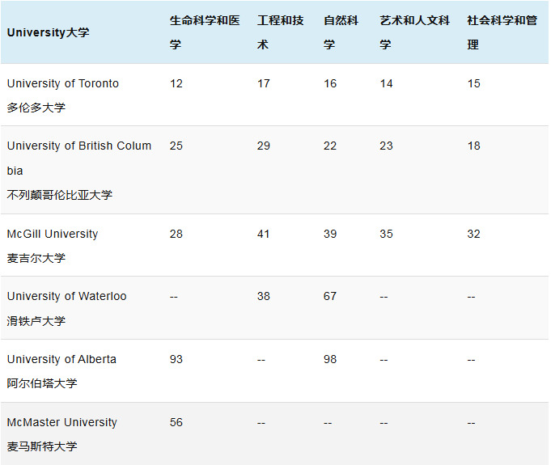Select Alberta's natural sciences rank 98

(x=330, y=359)
